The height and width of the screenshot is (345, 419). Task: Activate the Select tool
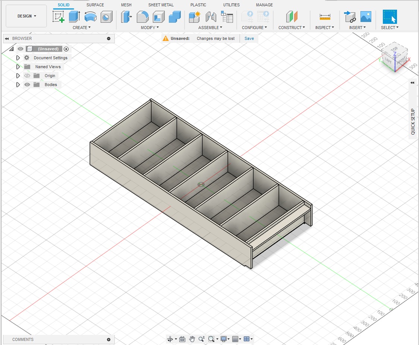coord(390,16)
